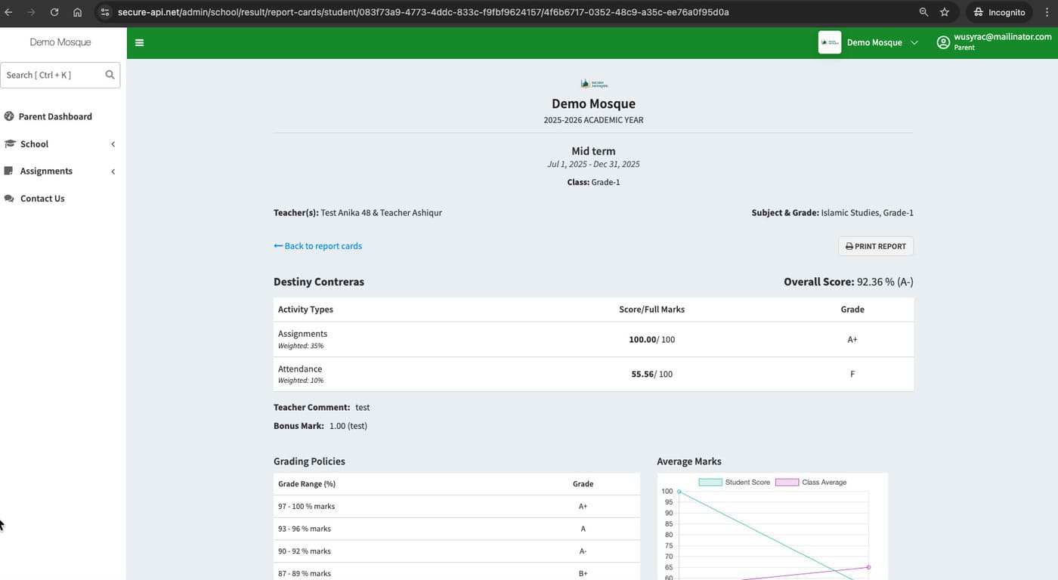Click the School chevron arrow

coord(113,144)
